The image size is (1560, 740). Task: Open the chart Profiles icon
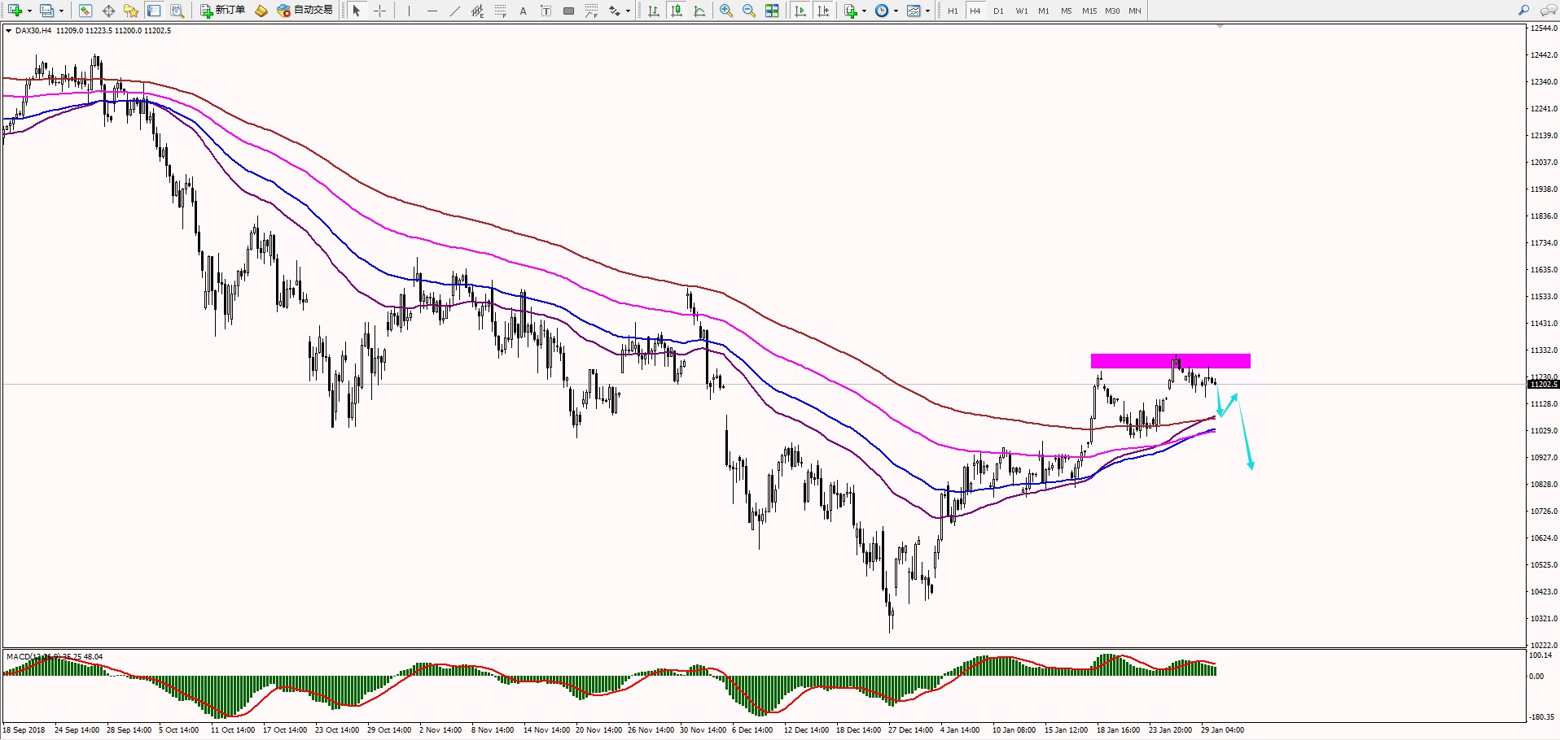pos(47,11)
